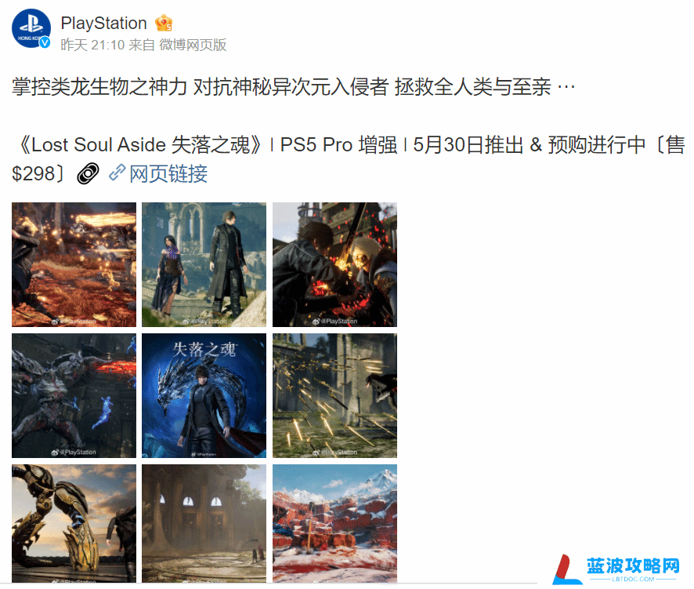Click the crown membership badge icon
The height and width of the screenshot is (589, 694).
(x=164, y=23)
